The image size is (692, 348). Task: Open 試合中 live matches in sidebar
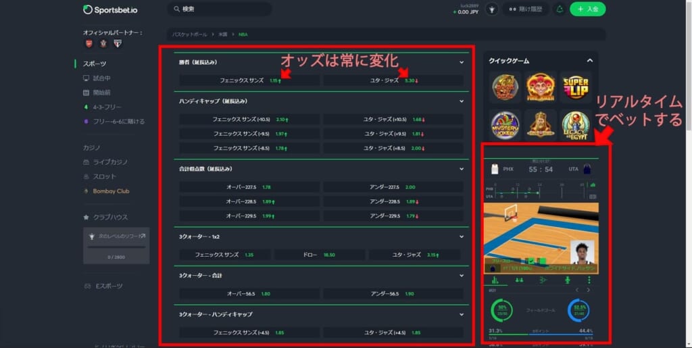[x=97, y=78]
